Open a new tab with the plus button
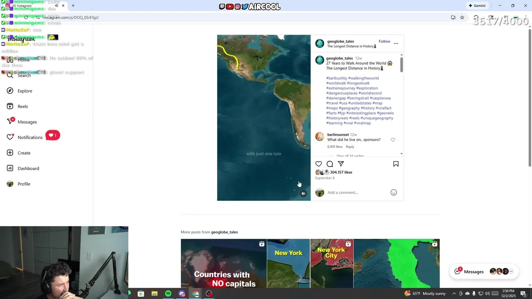The height and width of the screenshot is (299, 532). pos(73,6)
